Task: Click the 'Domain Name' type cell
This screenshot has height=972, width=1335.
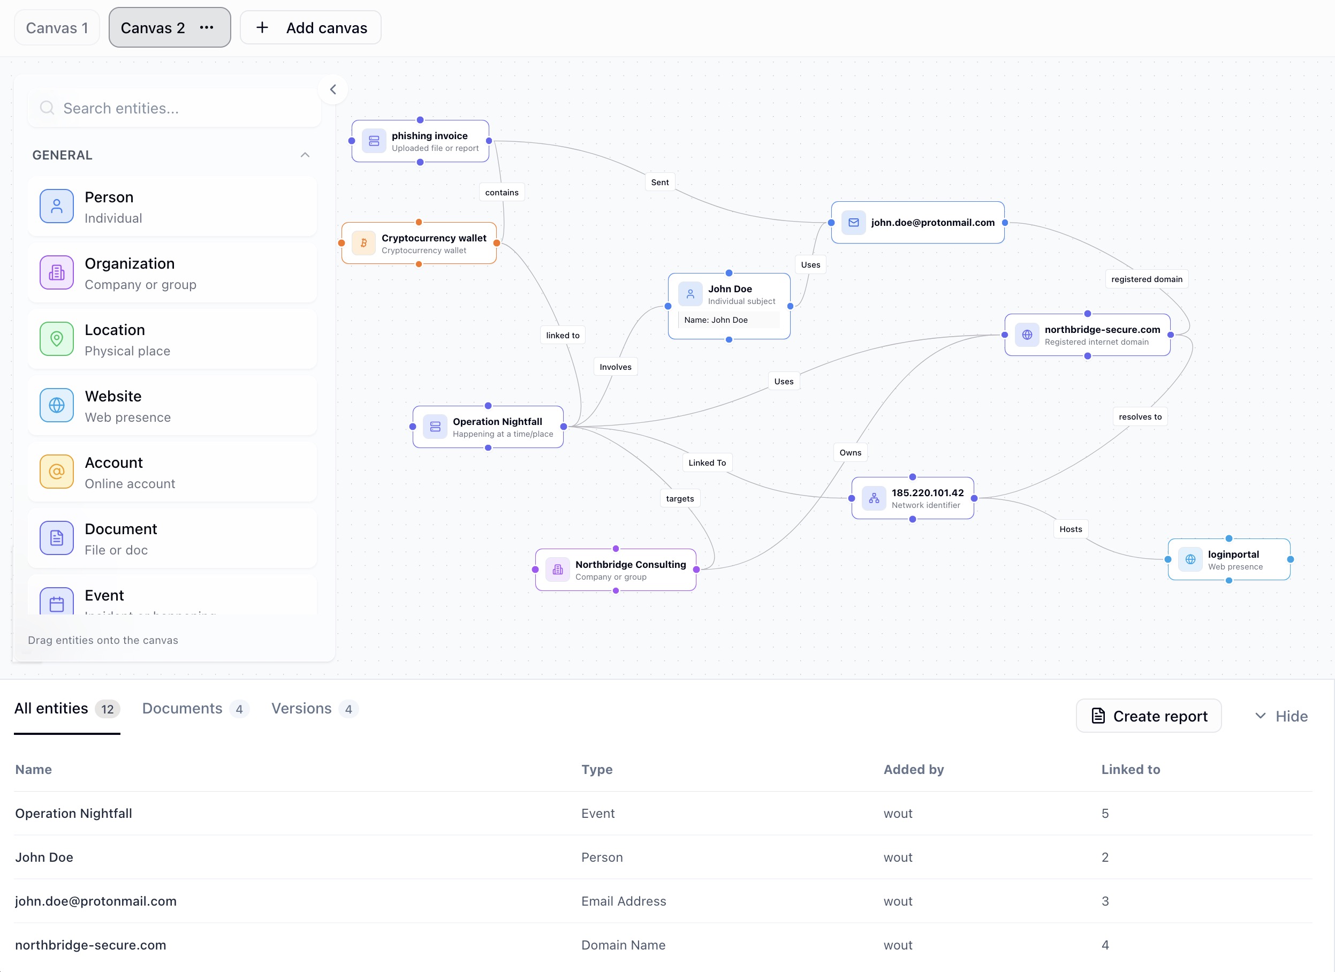Action: pos(624,945)
